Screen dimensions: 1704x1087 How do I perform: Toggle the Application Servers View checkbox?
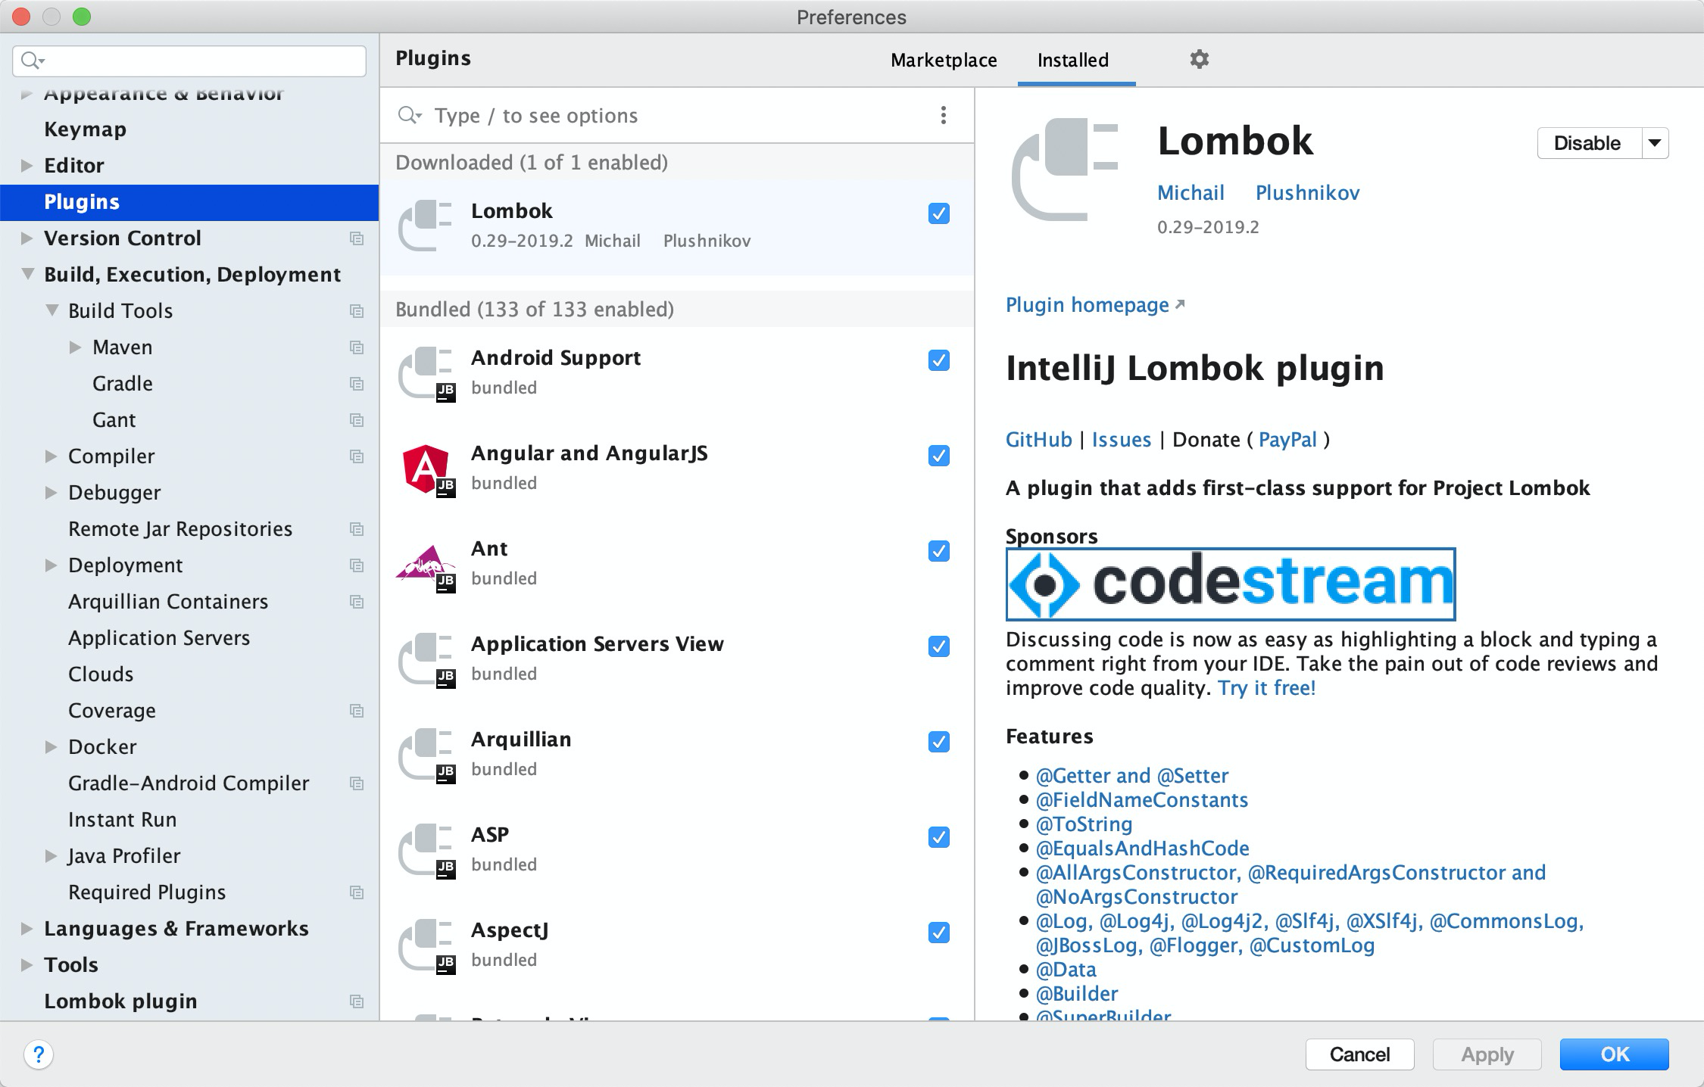pyautogui.click(x=938, y=646)
